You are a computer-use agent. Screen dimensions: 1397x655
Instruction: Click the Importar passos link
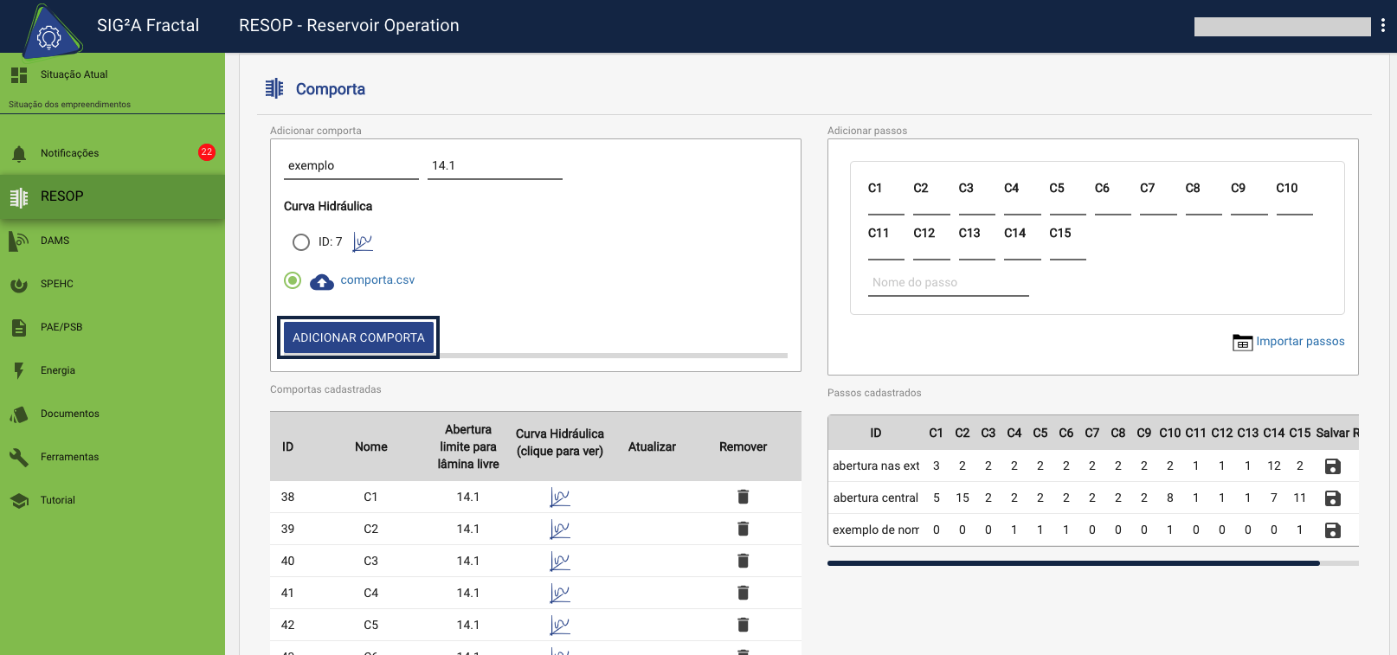coord(1299,342)
